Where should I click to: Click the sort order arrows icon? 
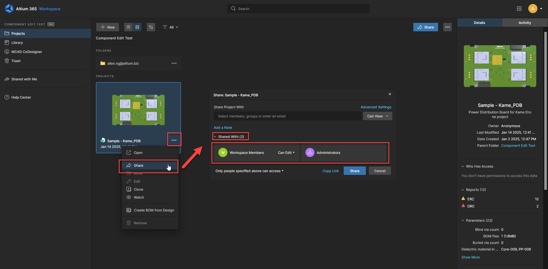click(x=151, y=27)
